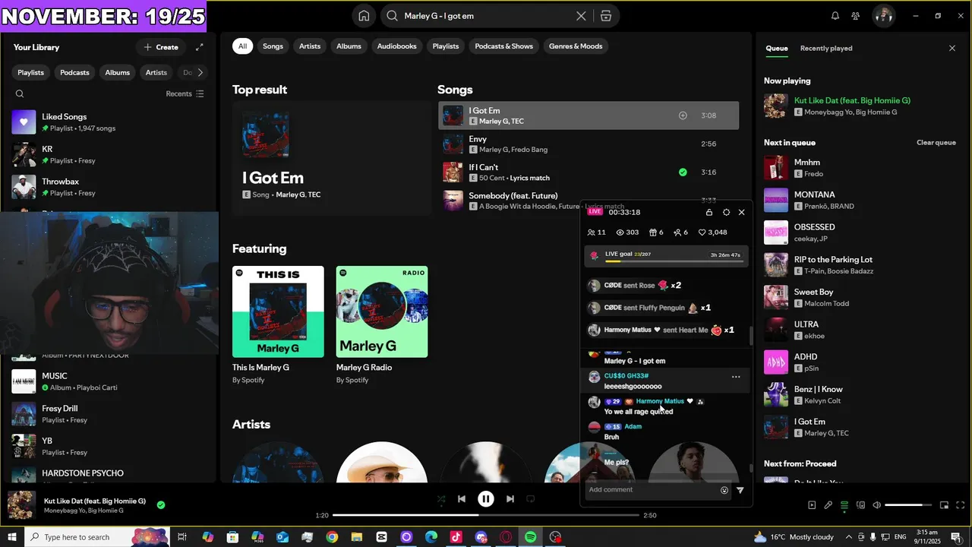Open the miniplayer icon
972x547 pixels.
(945, 505)
